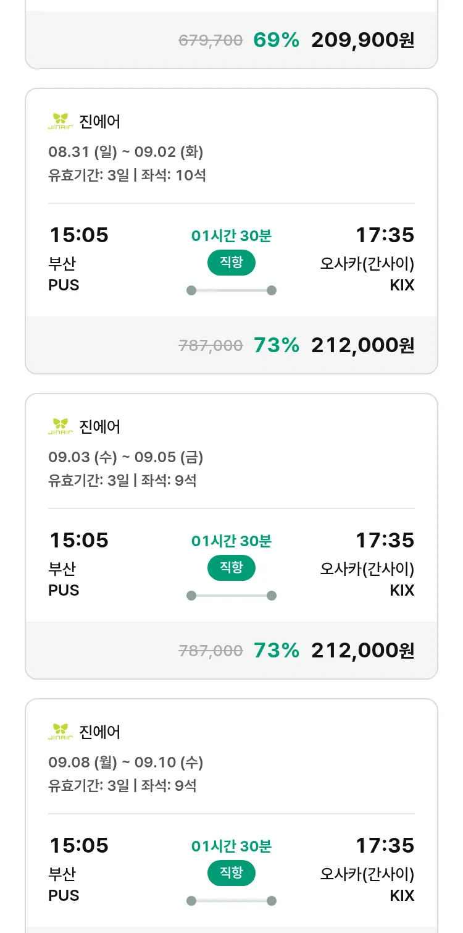Click 69% discount label on top card

tap(276, 40)
